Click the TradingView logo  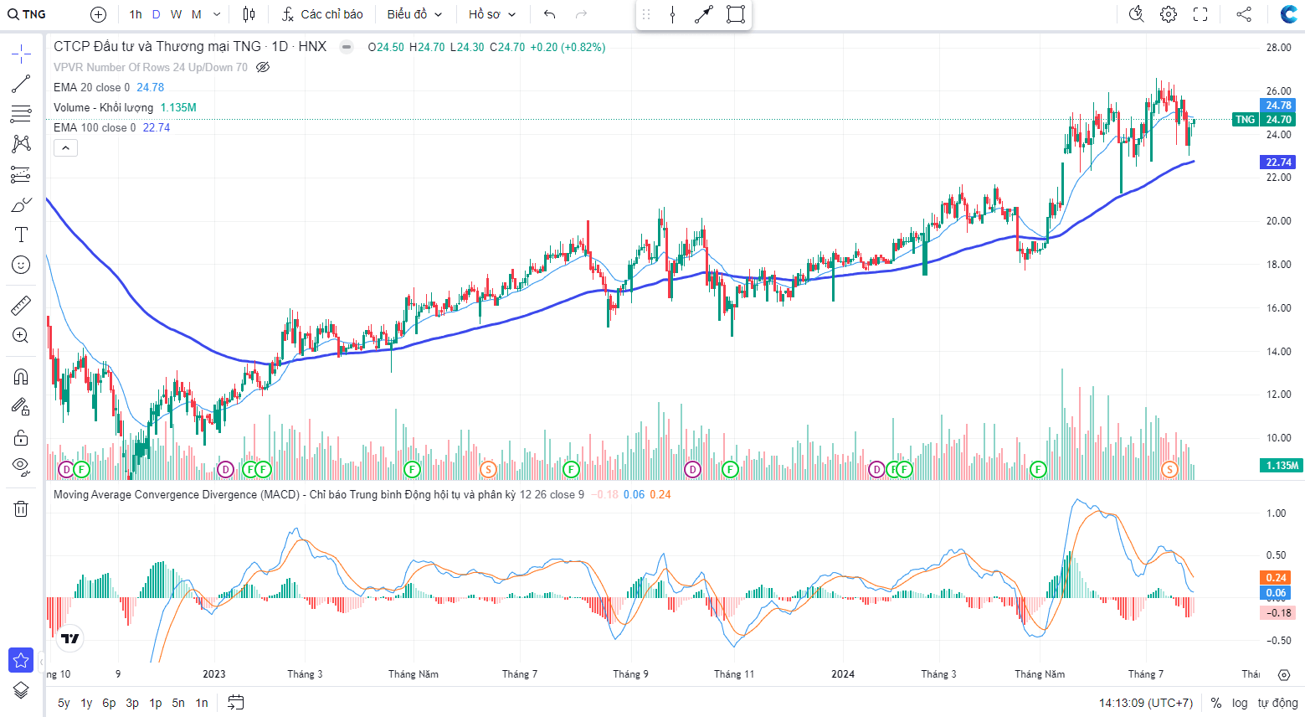[70, 639]
